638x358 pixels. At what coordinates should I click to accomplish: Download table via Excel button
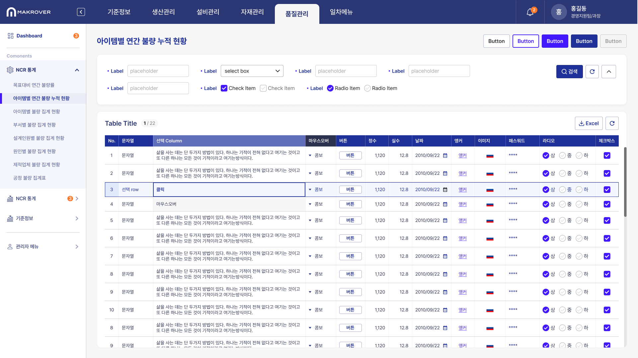[x=589, y=123]
